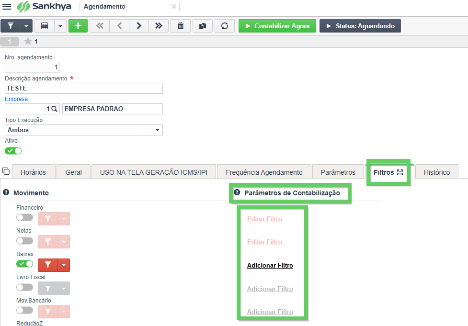
Task: Select the Filtros tab
Action: [384, 172]
